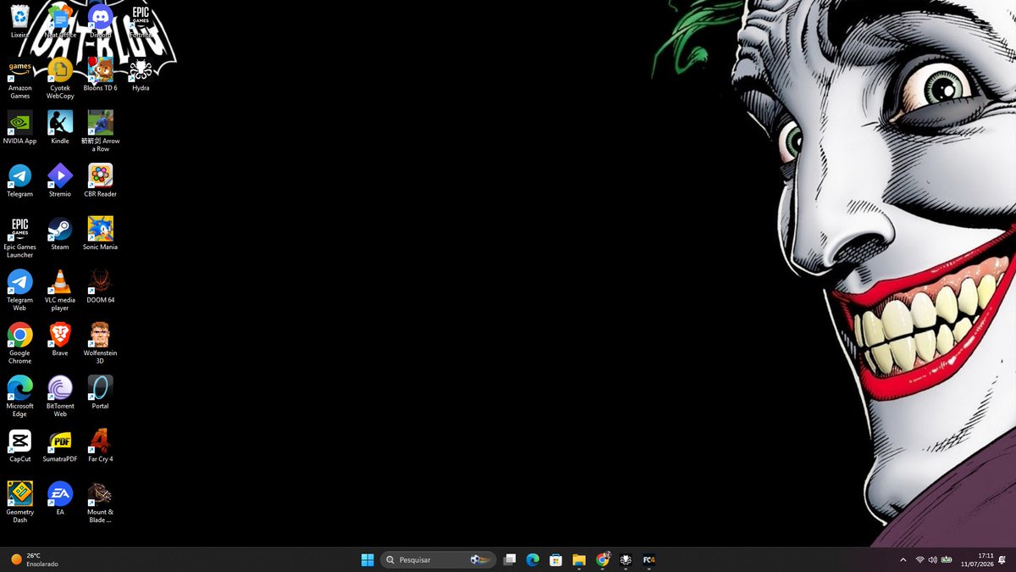Viewport: 1016px width, 572px height.
Task: Switch to Chrome in the taskbar
Action: tap(603, 559)
